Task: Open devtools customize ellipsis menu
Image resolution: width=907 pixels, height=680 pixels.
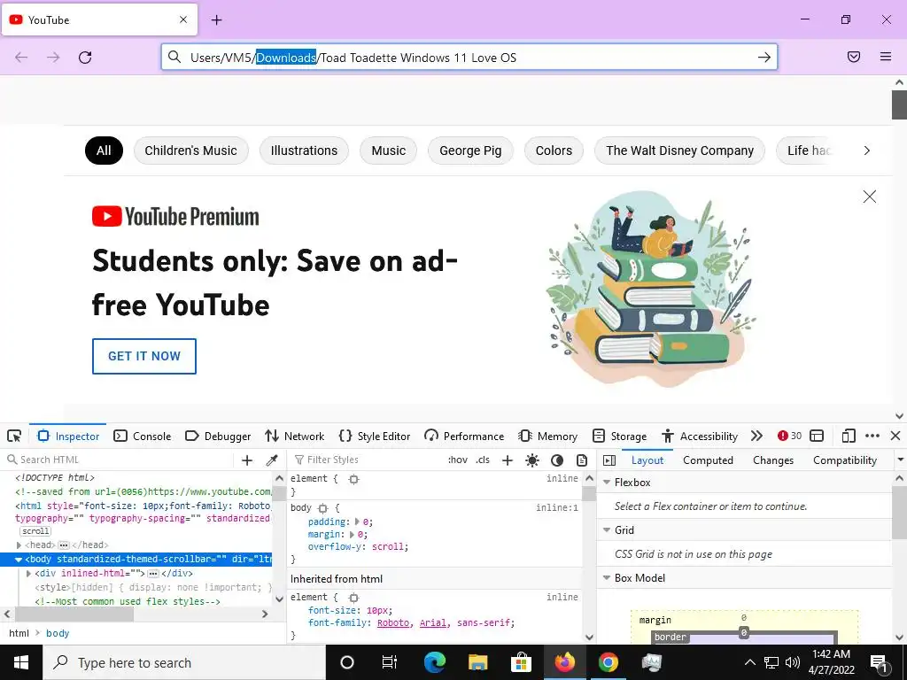Action: click(872, 436)
